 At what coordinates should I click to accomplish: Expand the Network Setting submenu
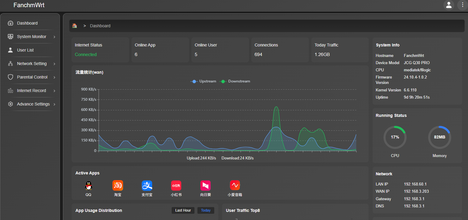(54, 64)
